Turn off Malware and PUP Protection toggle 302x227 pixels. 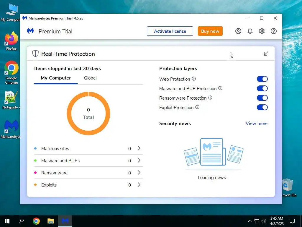point(262,88)
